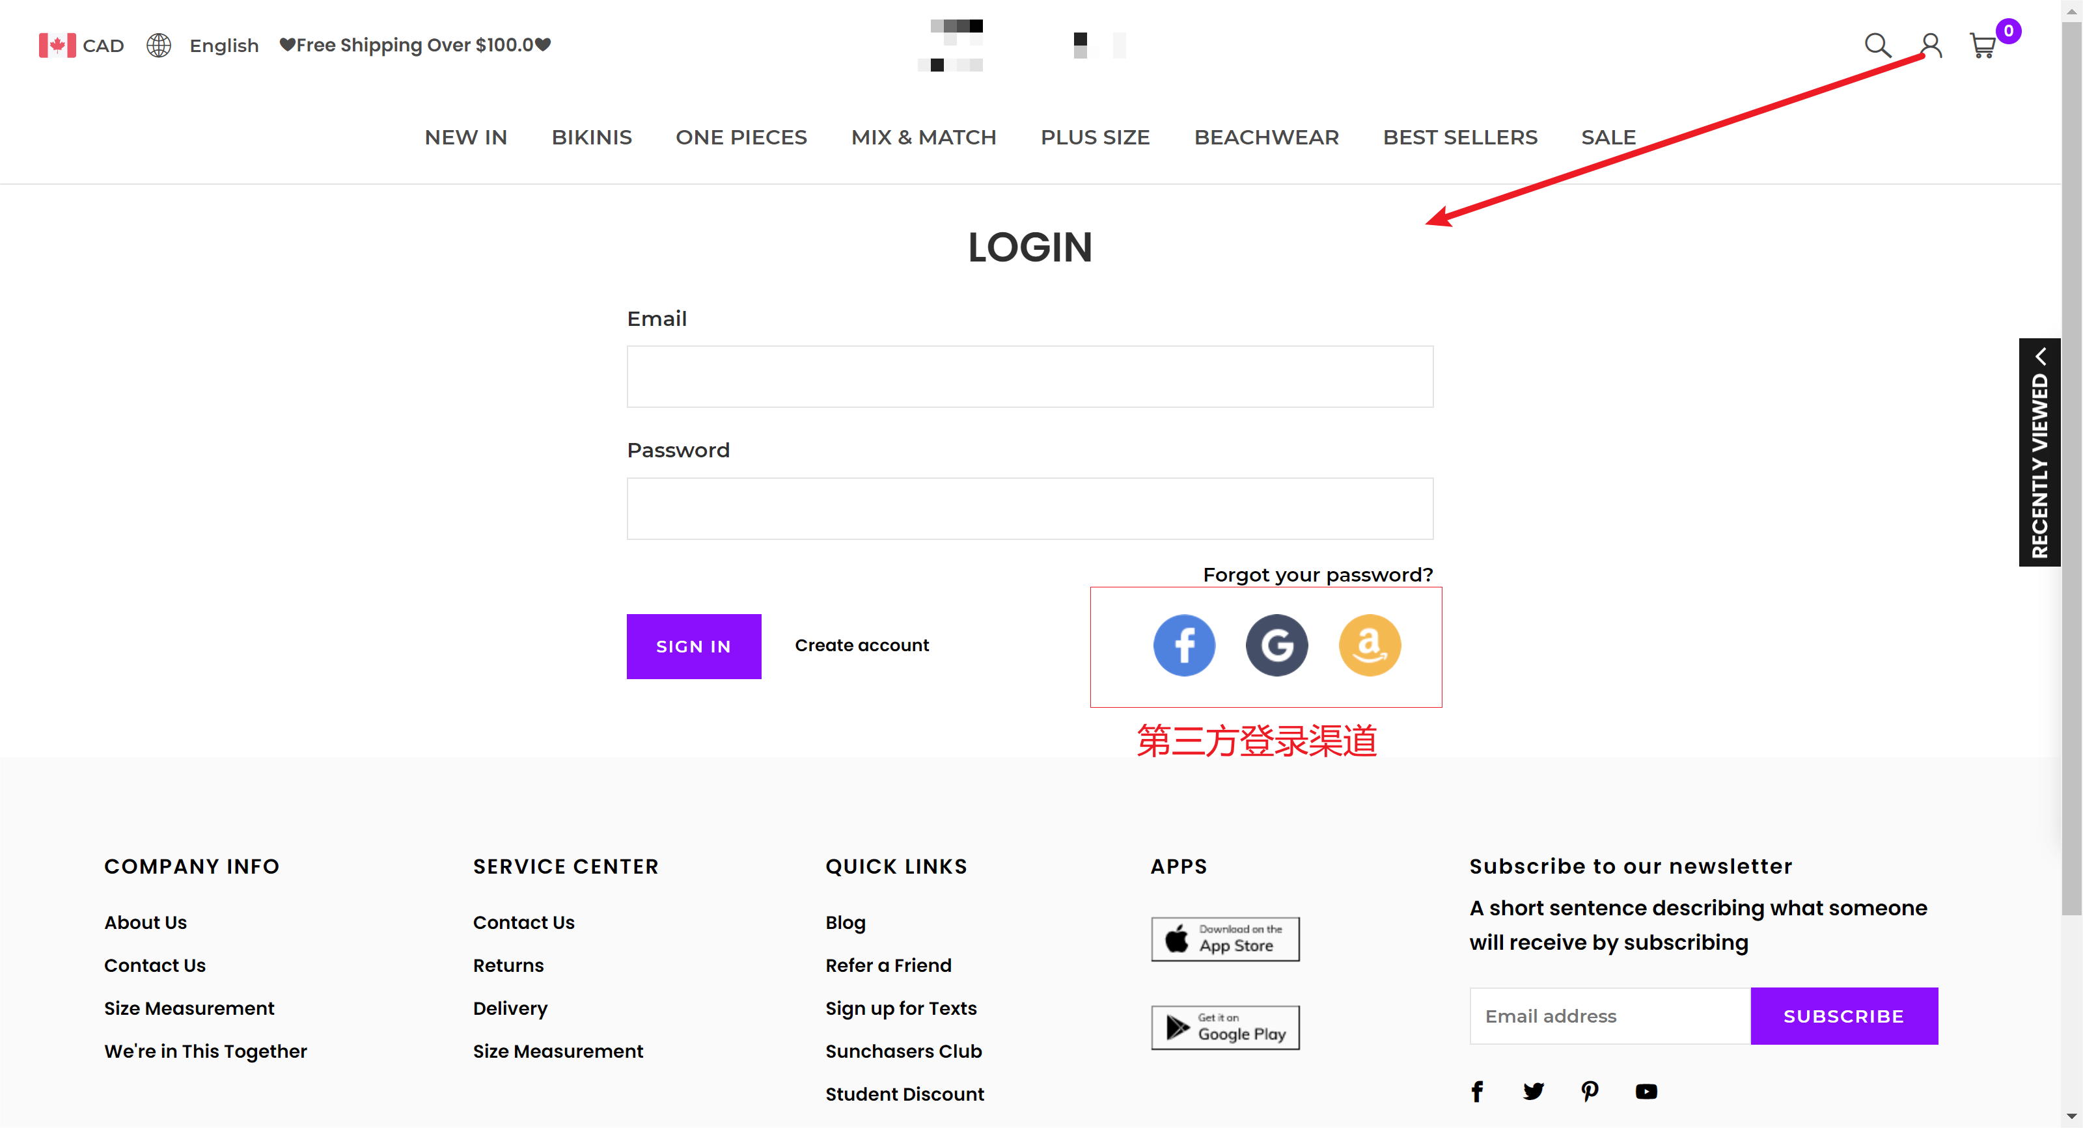Open the shopping cart icon
Image resolution: width=2083 pixels, height=1128 pixels.
(x=1983, y=46)
